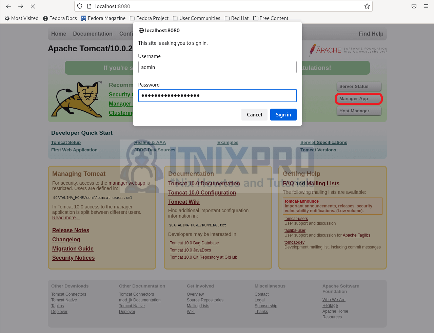Open Tomcat 10.0 Bug Database link

tap(194, 243)
